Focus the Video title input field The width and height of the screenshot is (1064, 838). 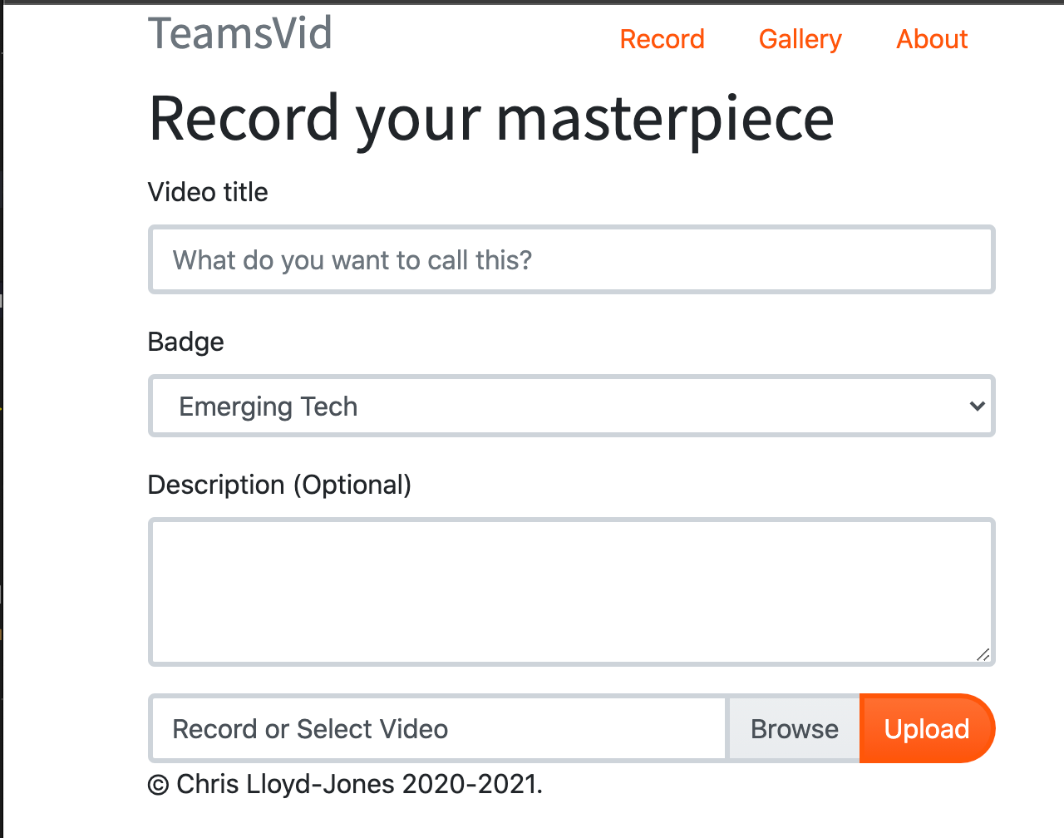[x=572, y=259]
